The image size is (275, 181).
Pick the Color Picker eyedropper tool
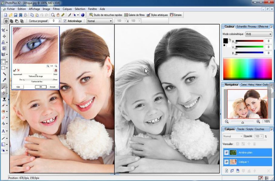click(4, 80)
